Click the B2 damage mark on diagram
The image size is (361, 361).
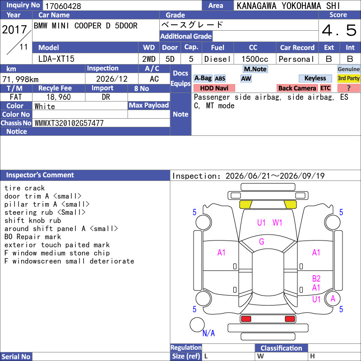click(x=316, y=278)
